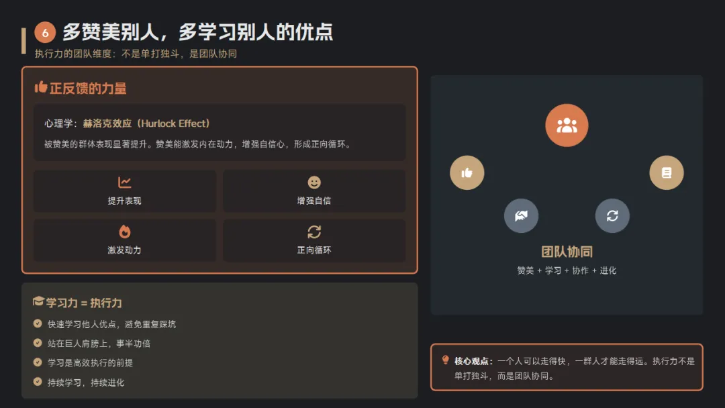The image size is (725, 408).
Task: Click the flame icon above 激发动力
Action: coord(124,232)
